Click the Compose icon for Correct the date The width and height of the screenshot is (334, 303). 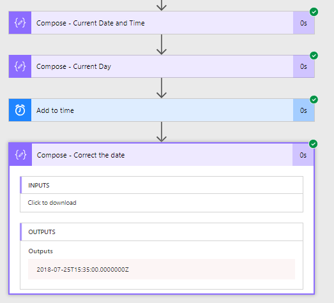[x=20, y=155]
